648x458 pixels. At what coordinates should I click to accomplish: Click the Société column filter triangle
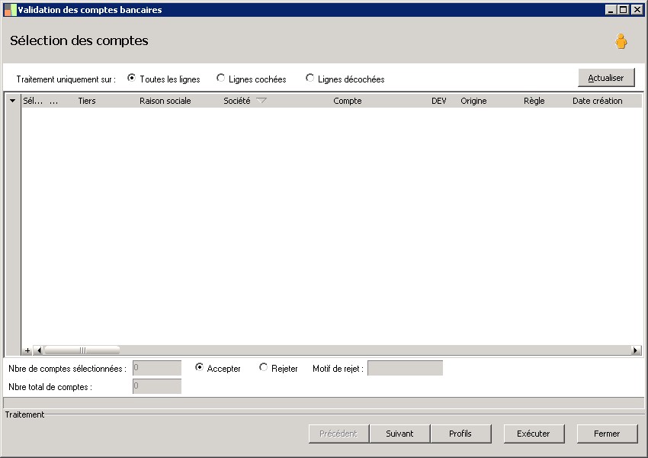pos(261,101)
